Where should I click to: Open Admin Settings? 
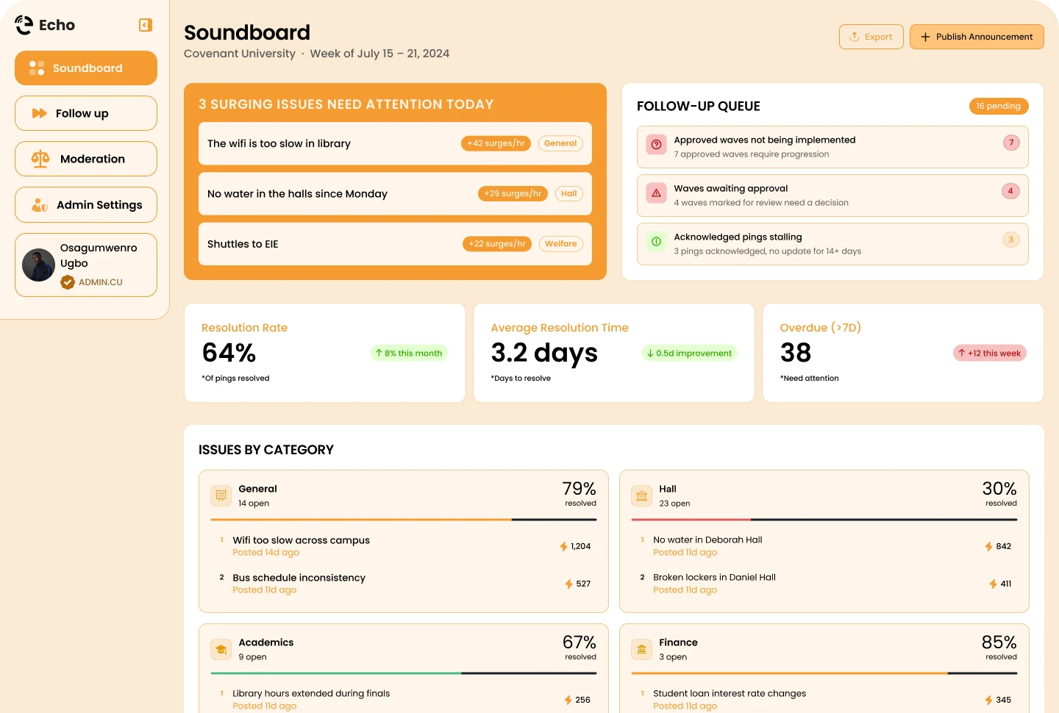click(86, 205)
